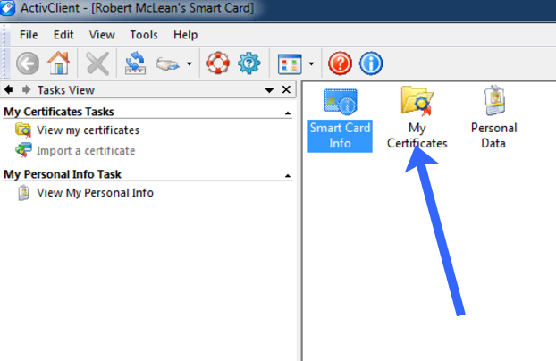Click the Import a certificate icon
Image resolution: width=556 pixels, height=361 pixels.
tap(23, 150)
